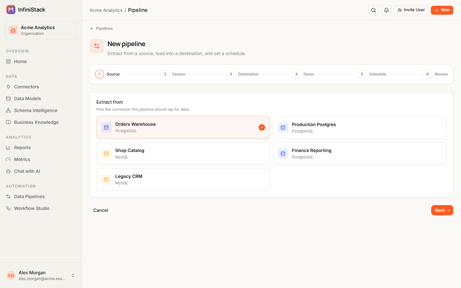
Task: Open Connectors in the sidebar
Action: (41, 87)
